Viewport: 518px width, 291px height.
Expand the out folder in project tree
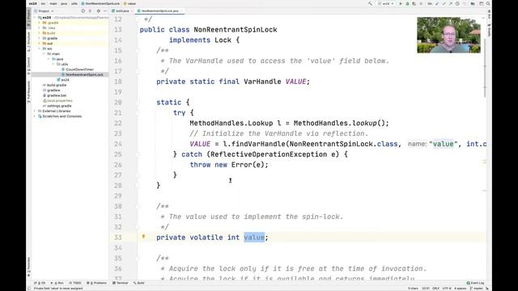tap(40, 44)
